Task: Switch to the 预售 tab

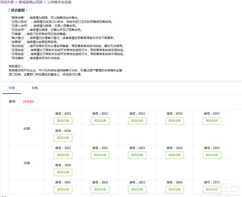Action: [12, 88]
